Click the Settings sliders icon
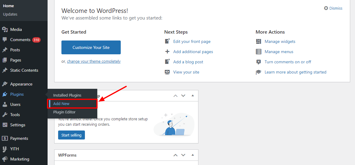This screenshot has width=355, height=165. click(5, 125)
